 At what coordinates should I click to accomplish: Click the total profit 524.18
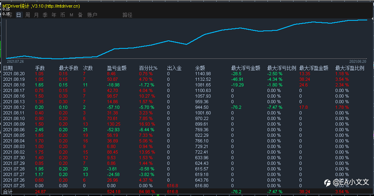[x=114, y=192]
